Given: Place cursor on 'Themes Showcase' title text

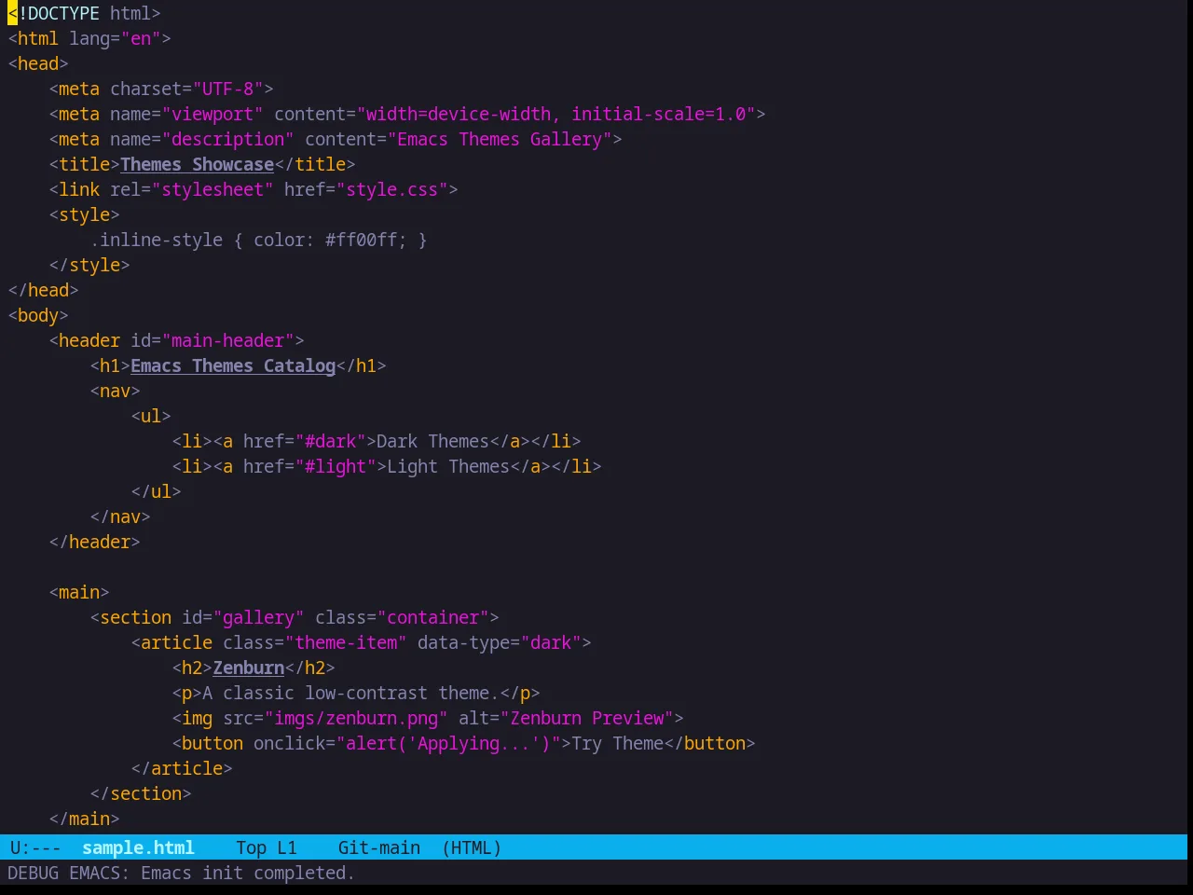Looking at the screenshot, I should click(197, 164).
